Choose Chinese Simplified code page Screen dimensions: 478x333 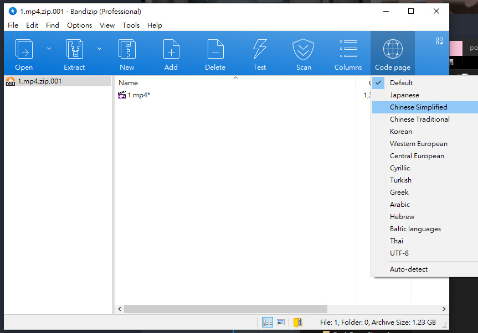pos(418,107)
